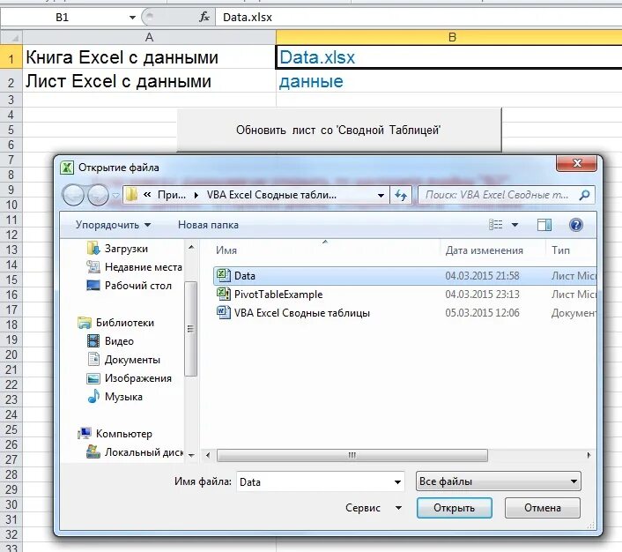Select Недавние места in navigation pane
Screen dimensions: 622x552
pos(144,267)
